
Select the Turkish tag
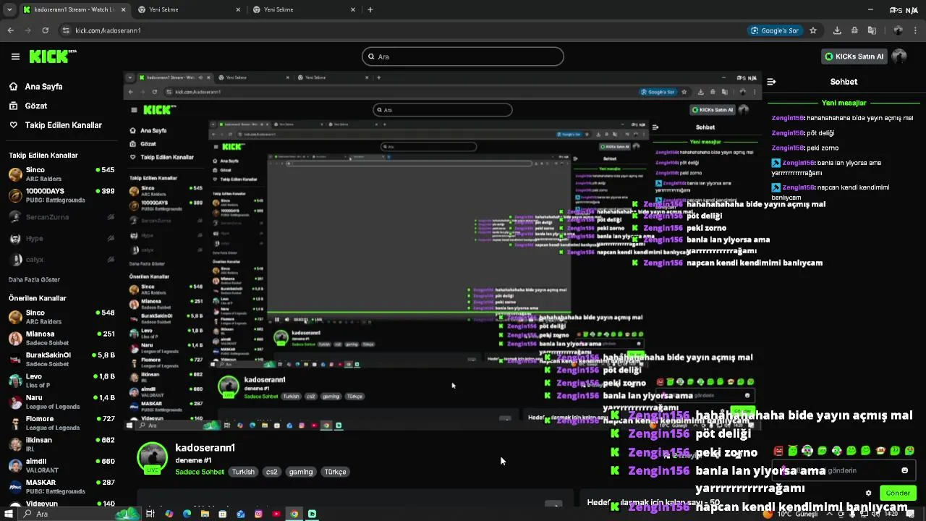click(243, 472)
